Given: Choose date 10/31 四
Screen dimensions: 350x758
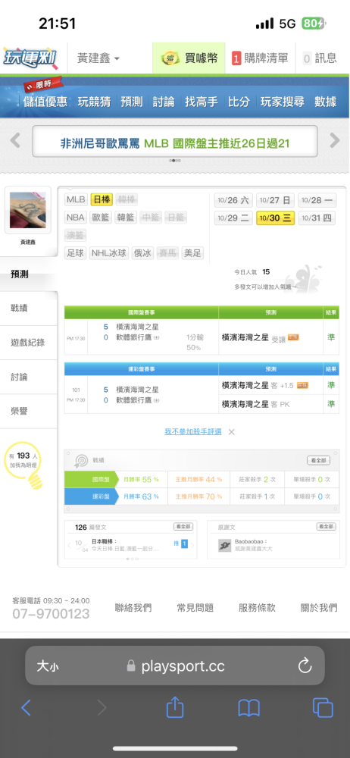Looking at the screenshot, I should 317,218.
